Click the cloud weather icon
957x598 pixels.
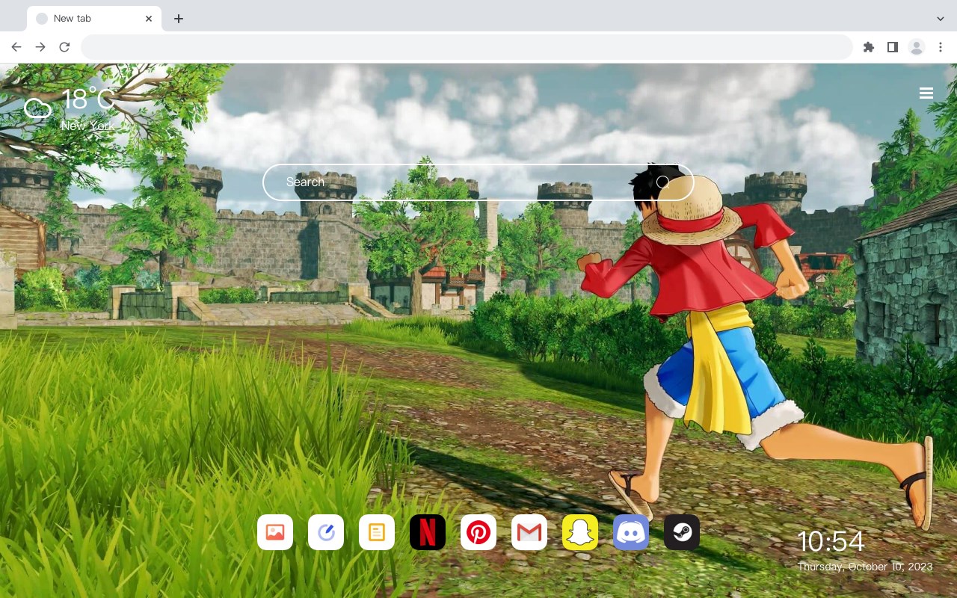tap(37, 109)
